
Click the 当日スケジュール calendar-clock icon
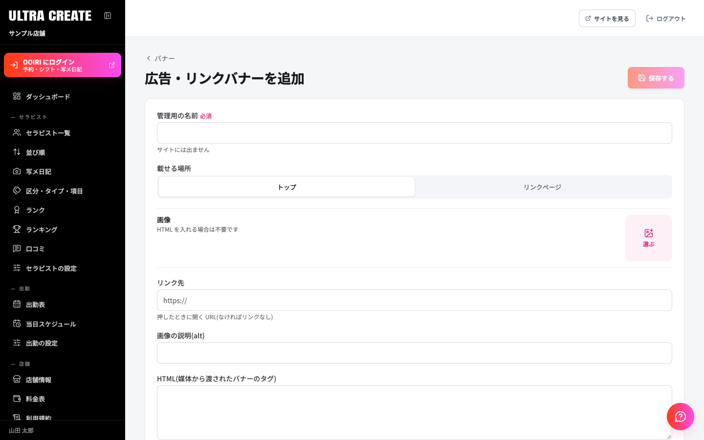click(x=17, y=324)
